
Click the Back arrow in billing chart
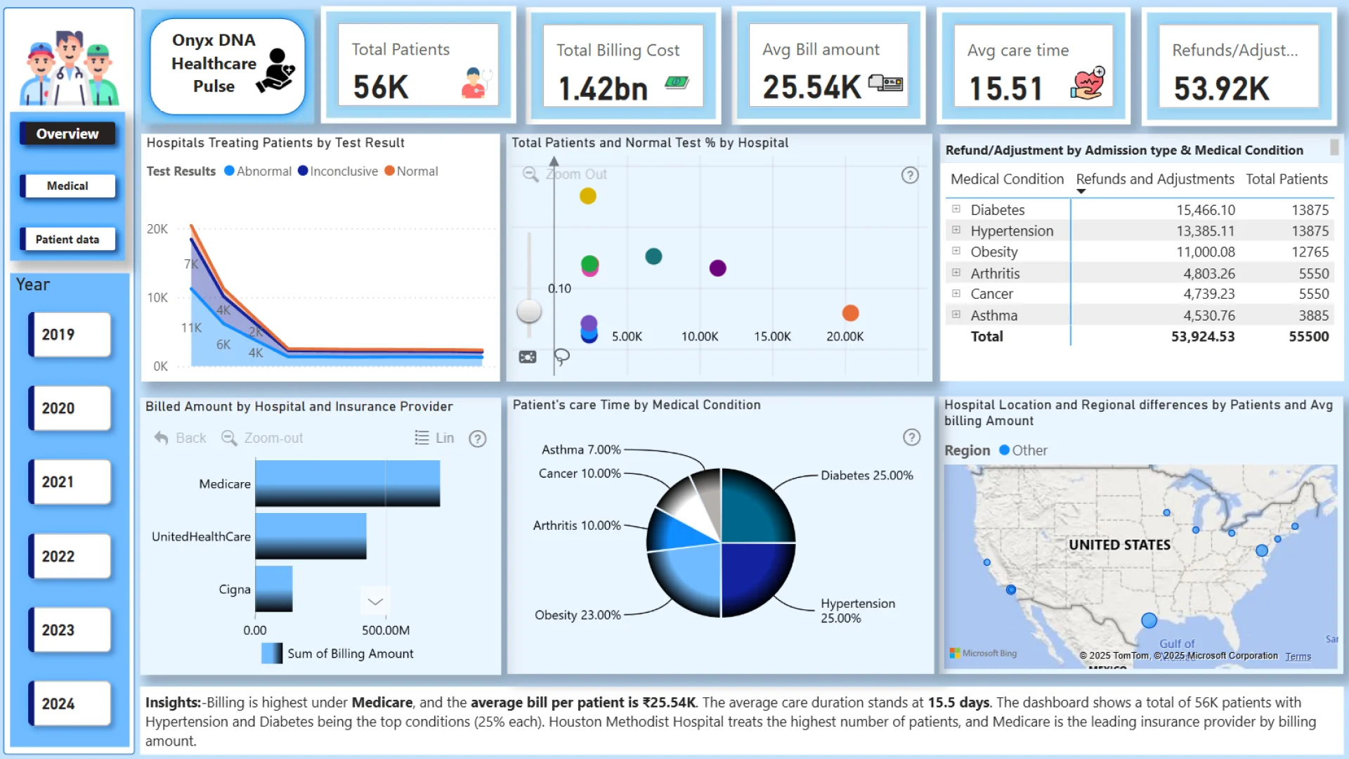tap(162, 438)
